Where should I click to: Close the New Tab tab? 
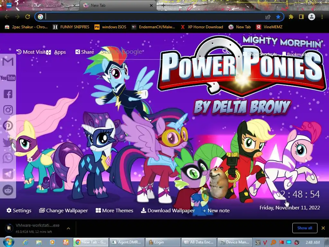click(151, 5)
